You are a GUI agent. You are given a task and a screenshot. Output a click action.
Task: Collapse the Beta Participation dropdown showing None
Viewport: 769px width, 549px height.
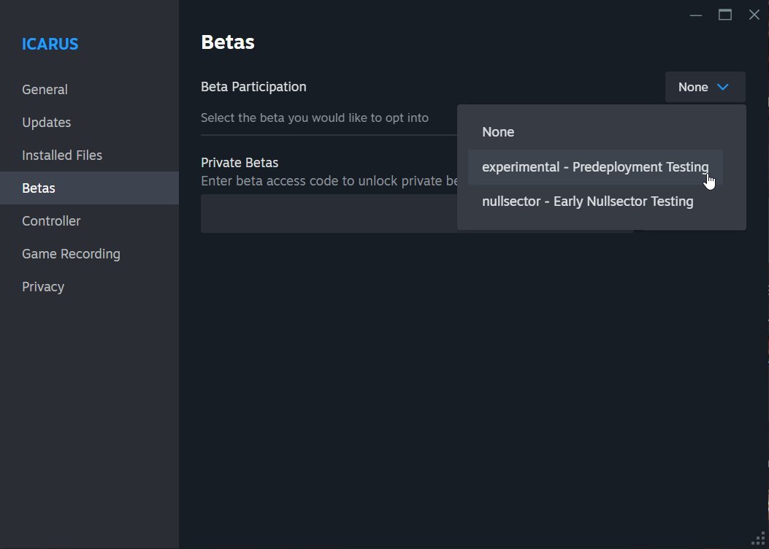pyautogui.click(x=705, y=87)
